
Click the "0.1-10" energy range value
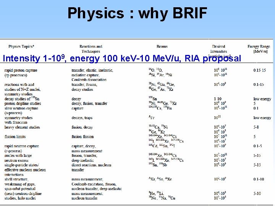pyautogui.click(x=259, y=179)
